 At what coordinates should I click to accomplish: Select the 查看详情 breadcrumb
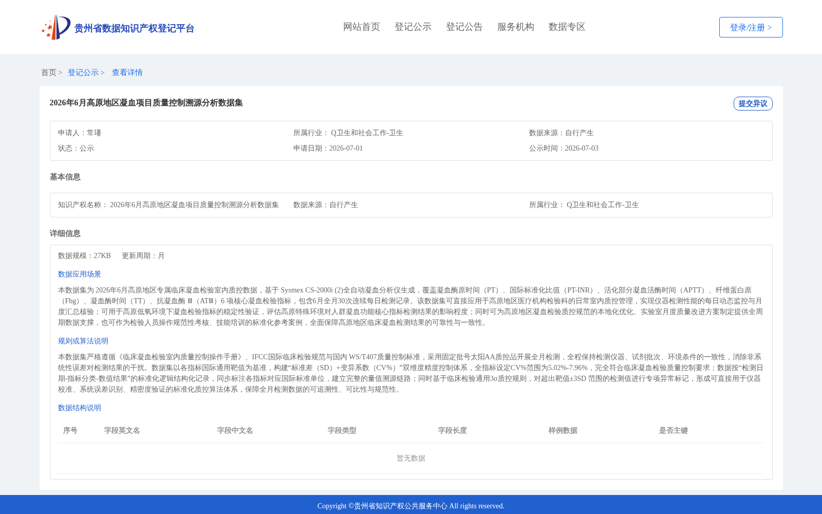click(x=127, y=72)
